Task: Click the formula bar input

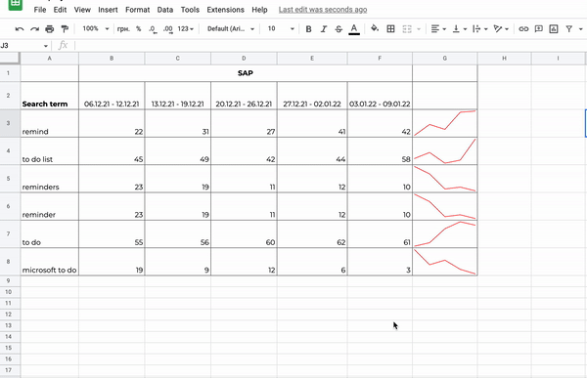Action: [x=330, y=46]
